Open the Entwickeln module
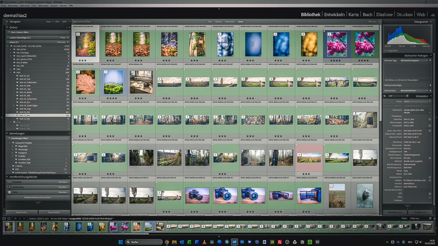The width and height of the screenshot is (438, 246). pos(334,14)
